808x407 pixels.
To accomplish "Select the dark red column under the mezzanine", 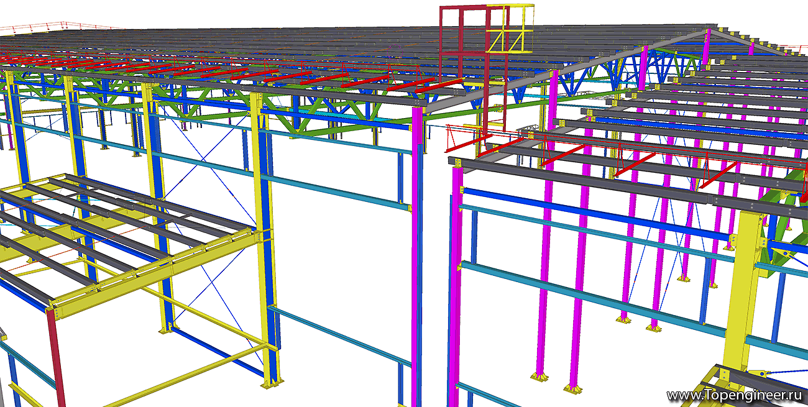I will pos(56,357).
